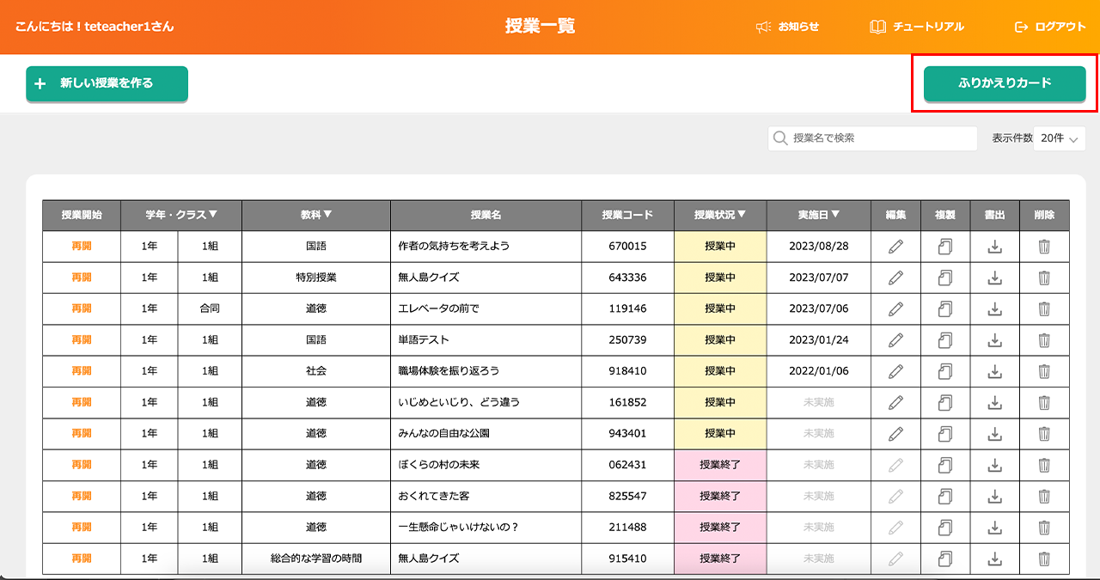Screen dimensions: 1100x580
Task: Click trash icon for 職場体験を振り返ろう
Action: tap(1044, 371)
